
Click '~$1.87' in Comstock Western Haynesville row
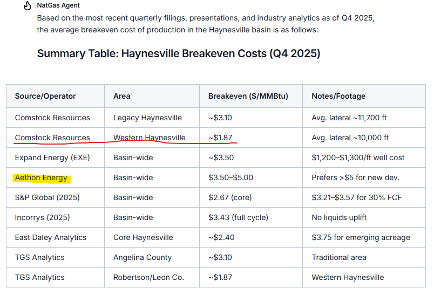click(220, 138)
